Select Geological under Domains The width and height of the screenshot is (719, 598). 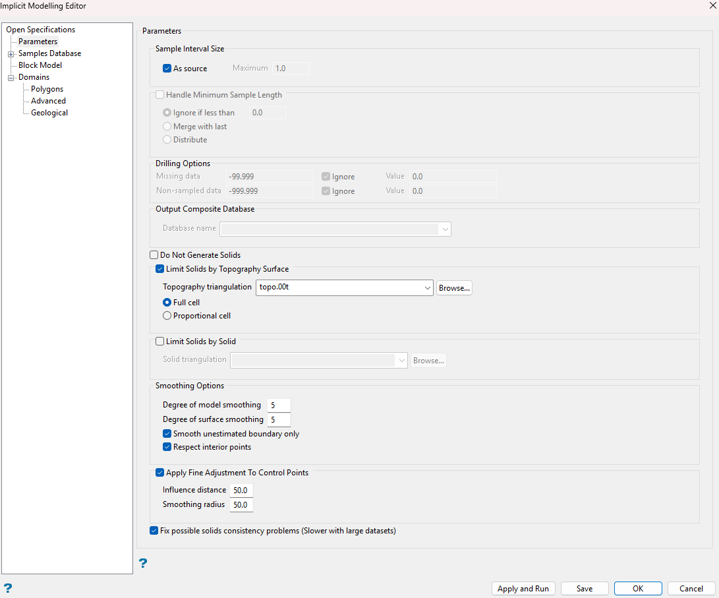(x=49, y=113)
